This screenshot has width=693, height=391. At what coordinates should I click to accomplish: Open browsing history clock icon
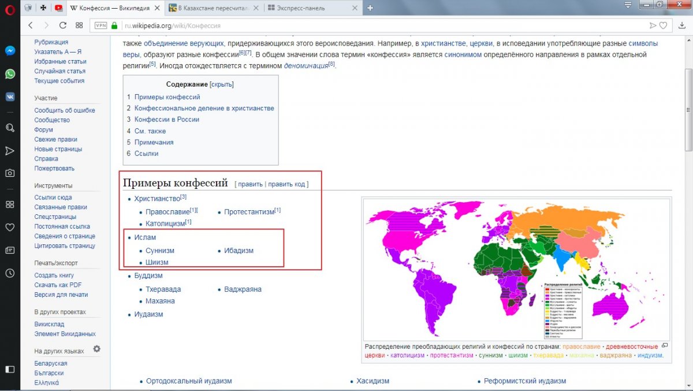click(10, 273)
